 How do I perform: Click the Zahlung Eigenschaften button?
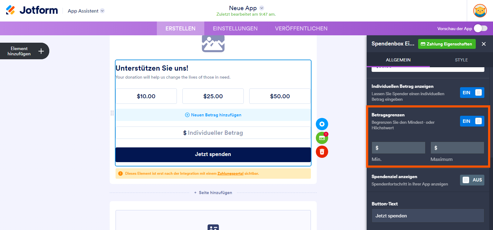click(x=446, y=44)
